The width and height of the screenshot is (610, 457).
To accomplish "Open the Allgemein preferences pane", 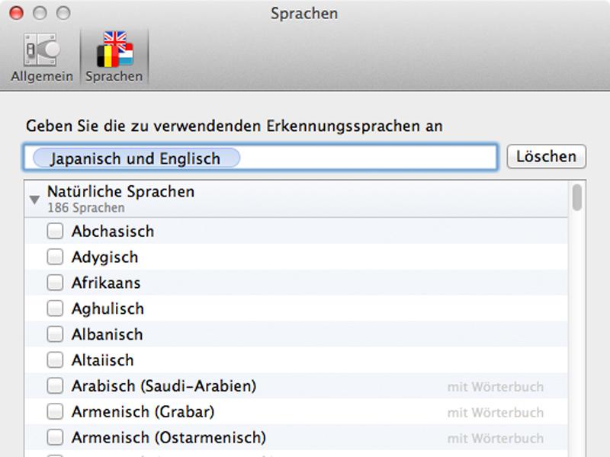I will pos(42,58).
